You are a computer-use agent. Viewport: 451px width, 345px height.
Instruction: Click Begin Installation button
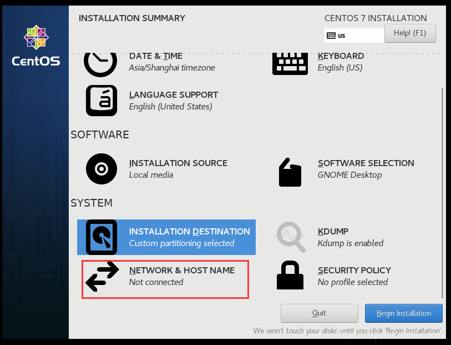pyautogui.click(x=403, y=313)
